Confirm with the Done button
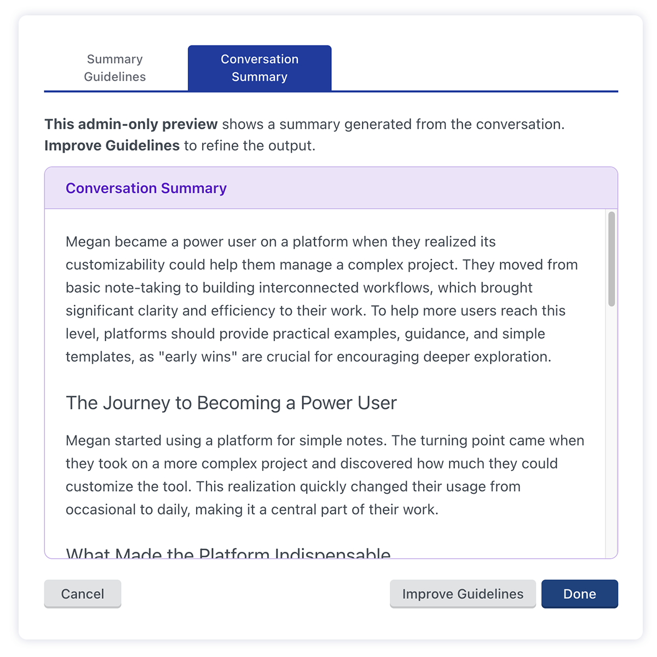This screenshot has width=657, height=657. (x=579, y=594)
